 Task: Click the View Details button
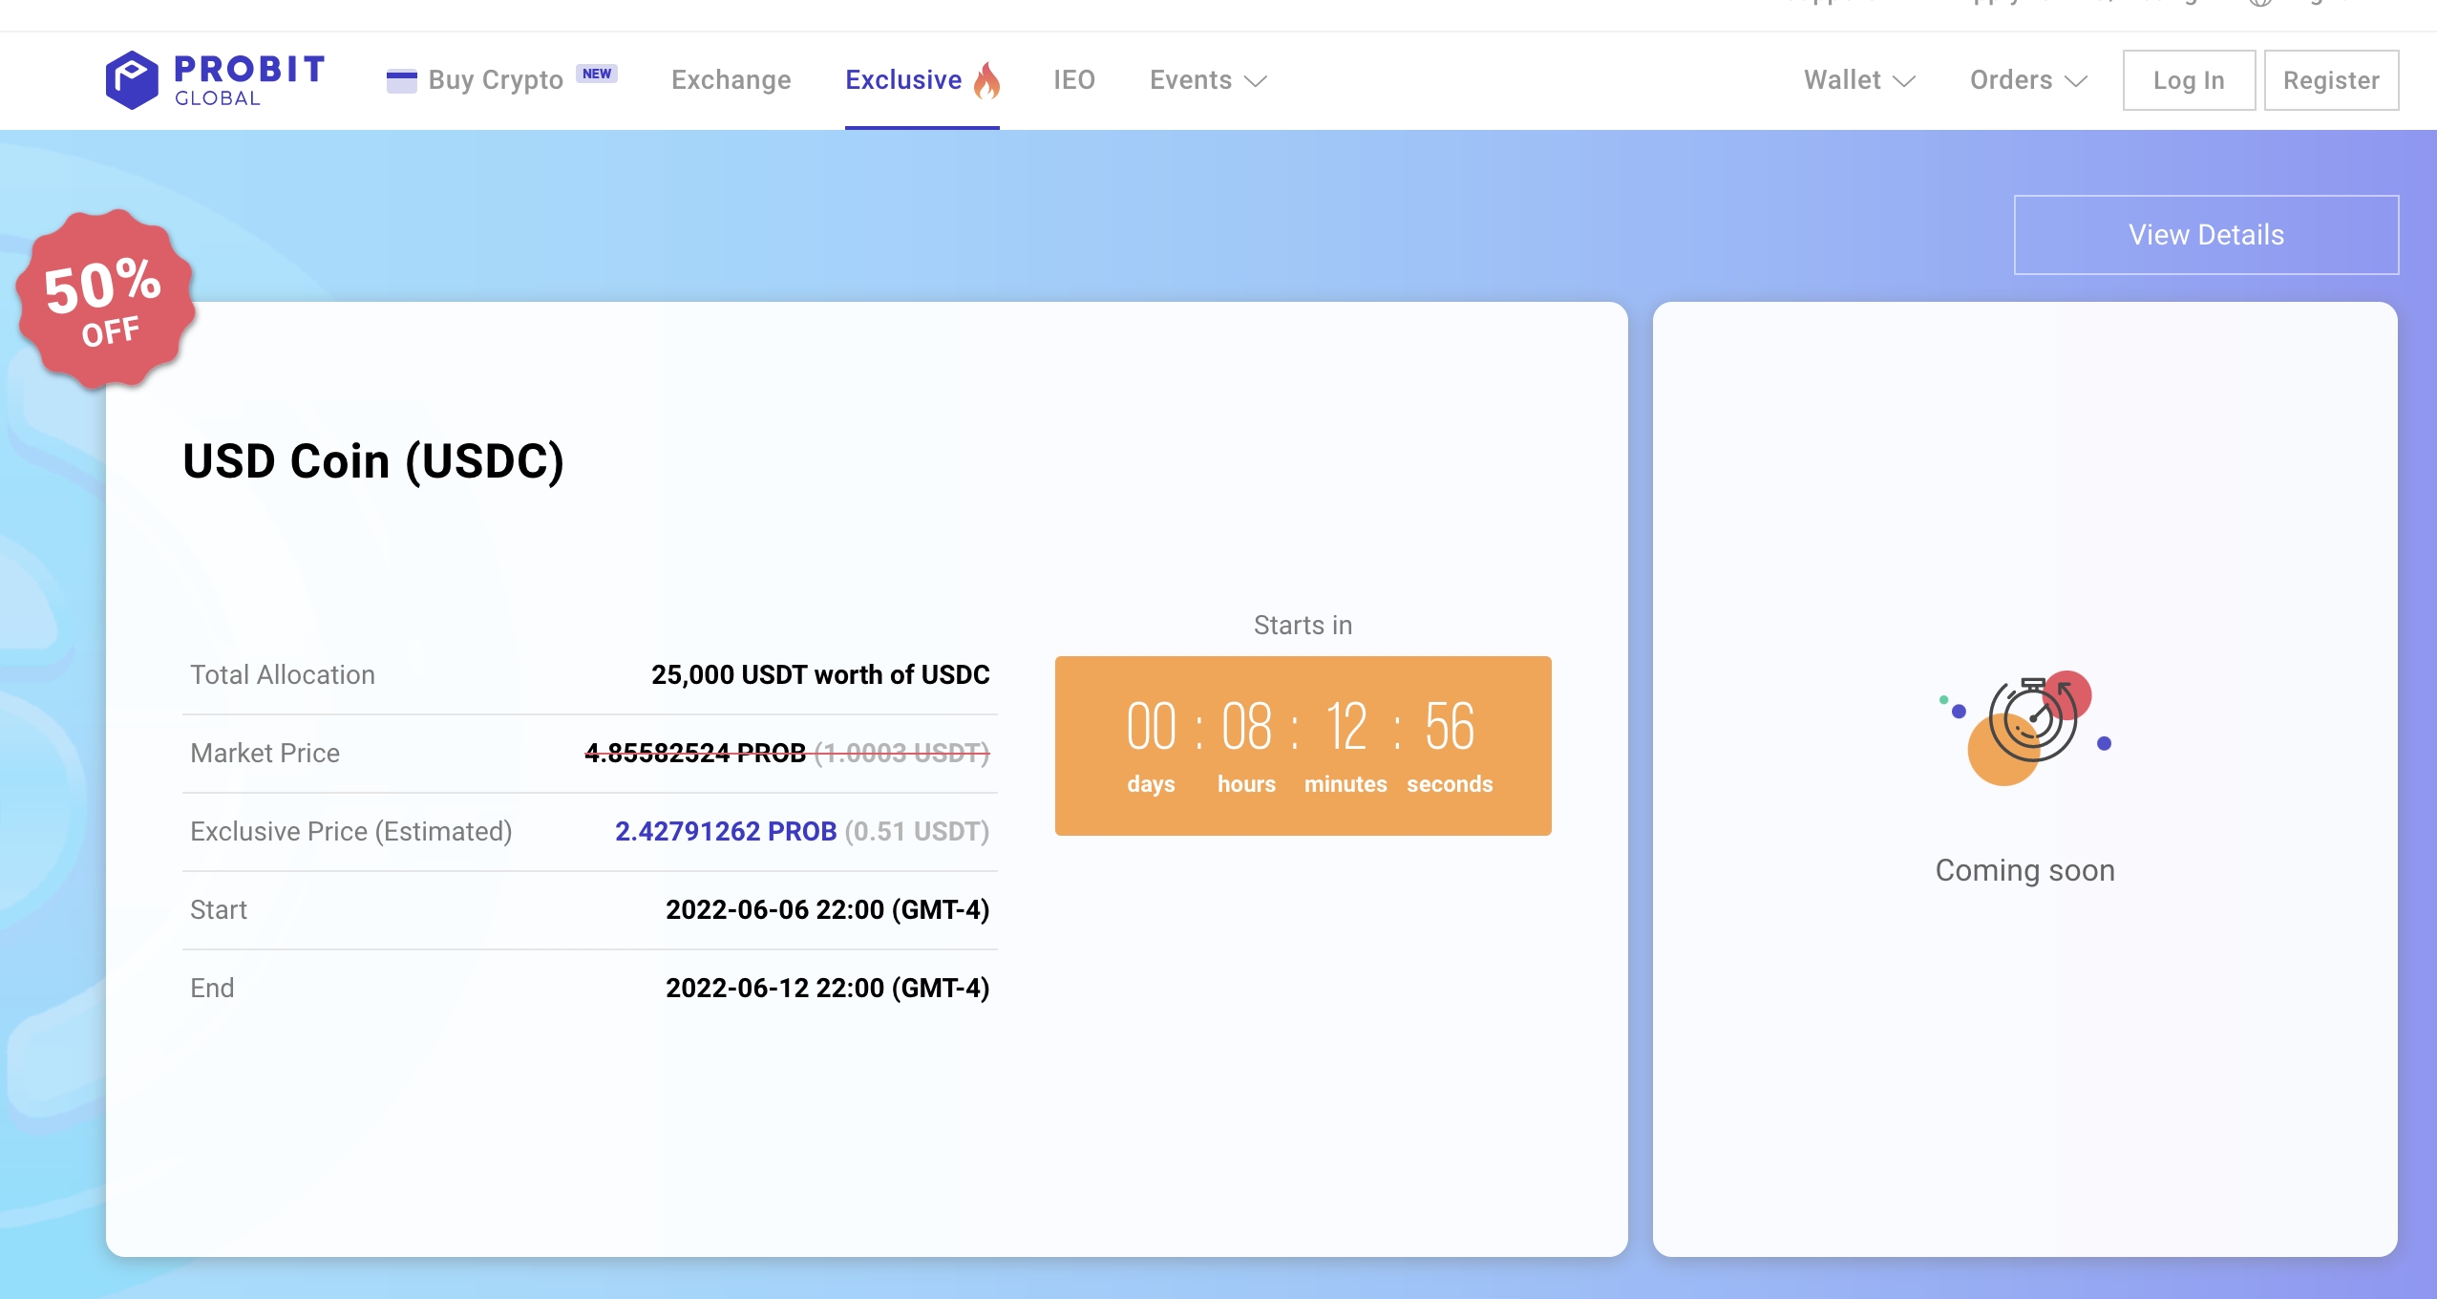[x=2206, y=235]
